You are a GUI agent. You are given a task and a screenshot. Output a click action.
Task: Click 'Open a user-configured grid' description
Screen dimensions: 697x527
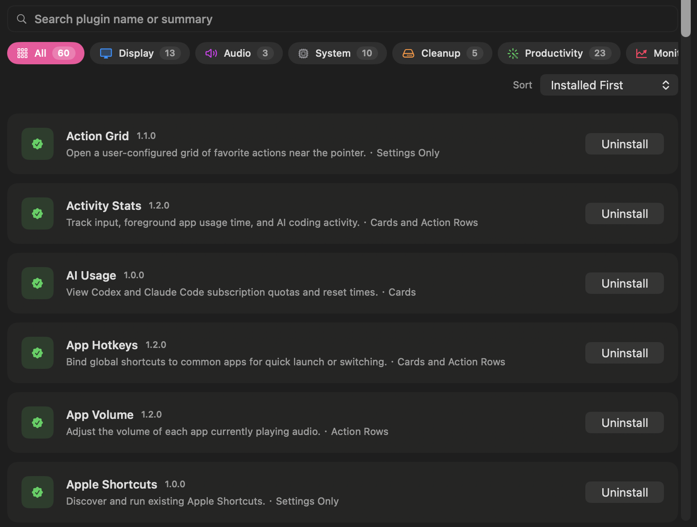pos(216,153)
